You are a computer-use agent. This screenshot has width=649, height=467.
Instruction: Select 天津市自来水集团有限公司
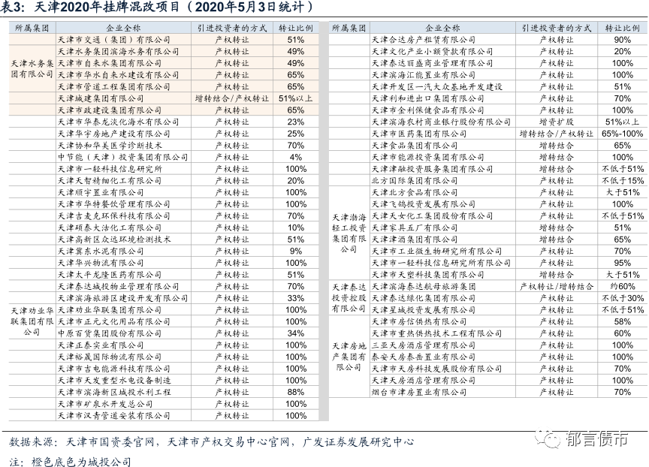point(110,63)
